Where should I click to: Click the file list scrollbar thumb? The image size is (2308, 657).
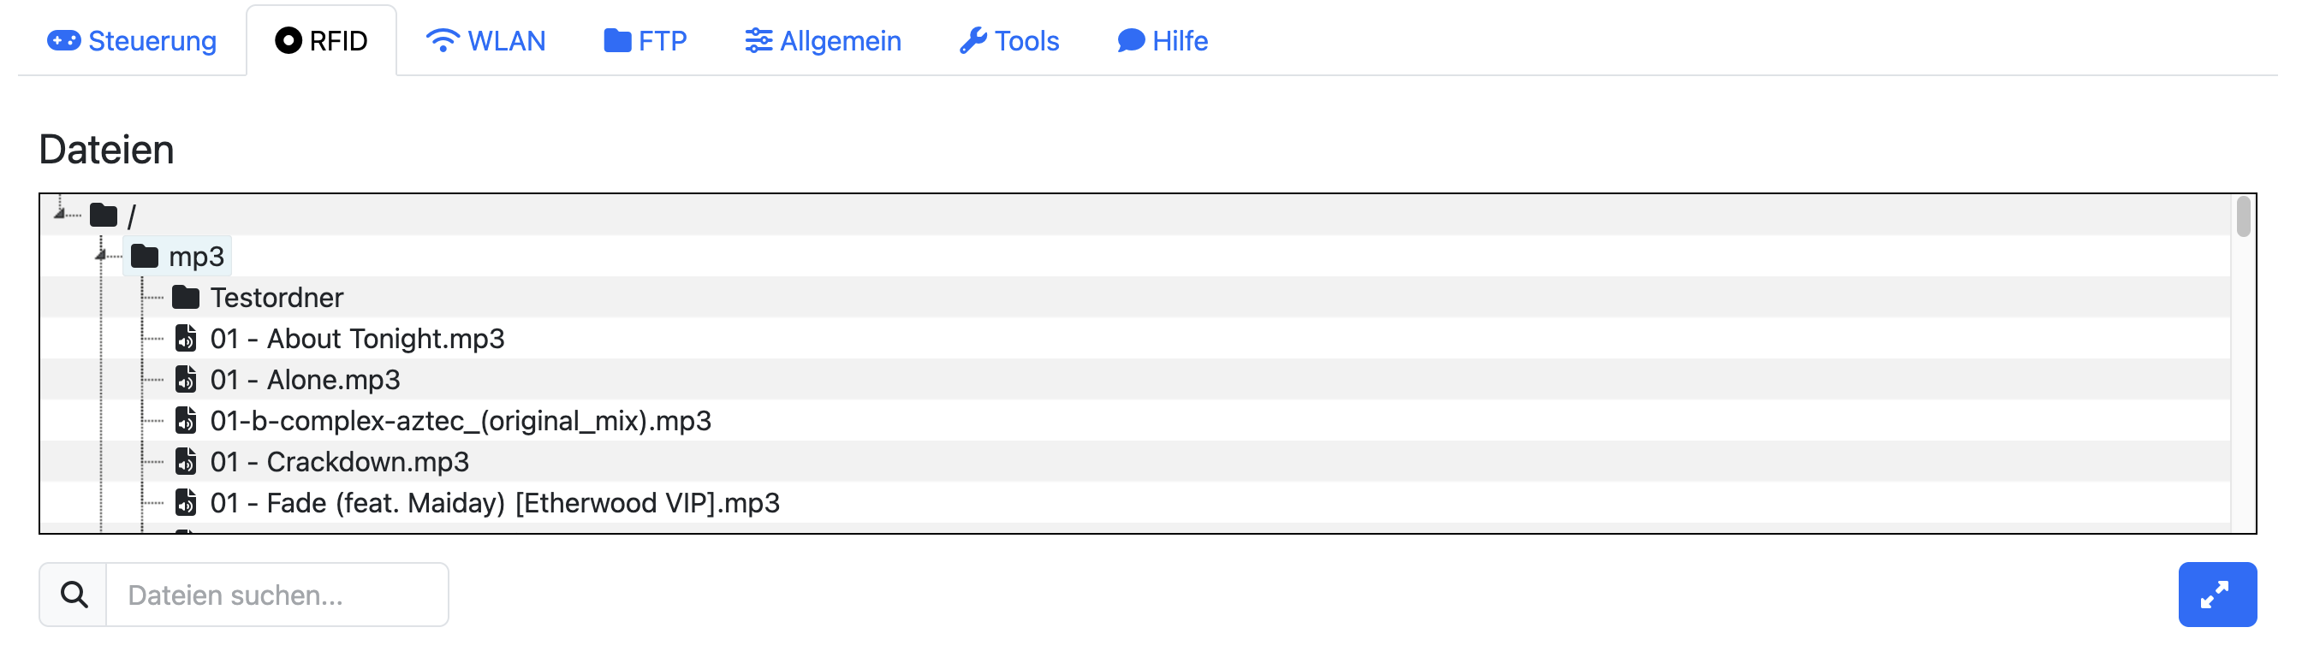click(x=2243, y=217)
